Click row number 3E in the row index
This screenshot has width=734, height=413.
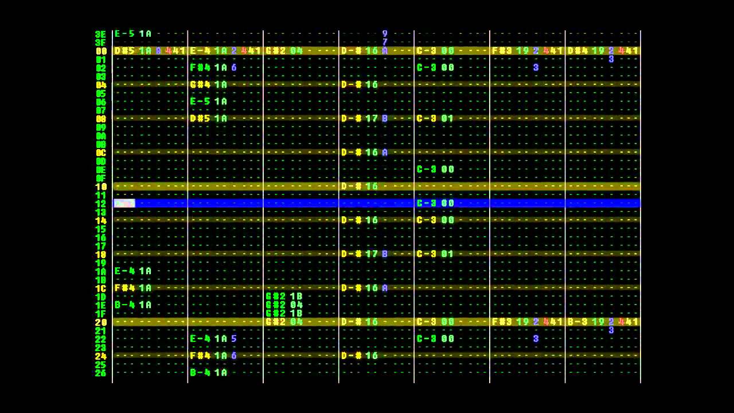(x=101, y=34)
